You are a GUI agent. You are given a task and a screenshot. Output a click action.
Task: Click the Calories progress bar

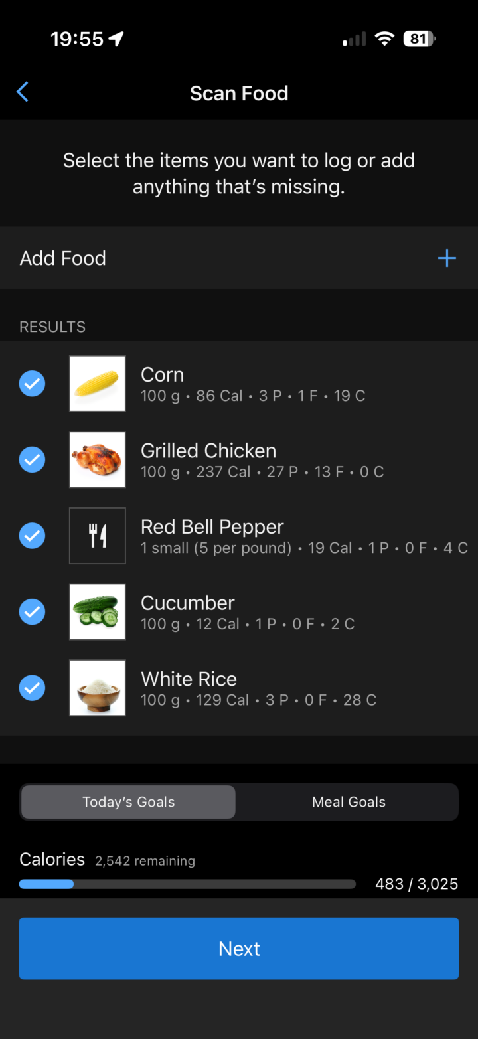(187, 884)
